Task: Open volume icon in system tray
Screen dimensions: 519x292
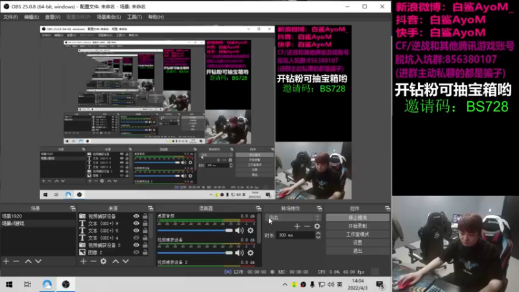Action: click(x=331, y=284)
